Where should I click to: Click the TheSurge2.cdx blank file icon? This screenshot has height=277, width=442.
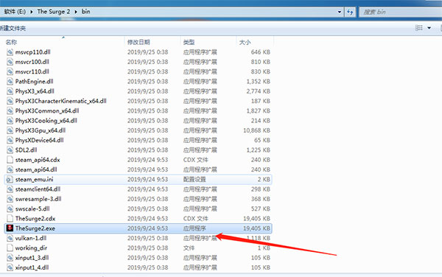(x=10, y=218)
